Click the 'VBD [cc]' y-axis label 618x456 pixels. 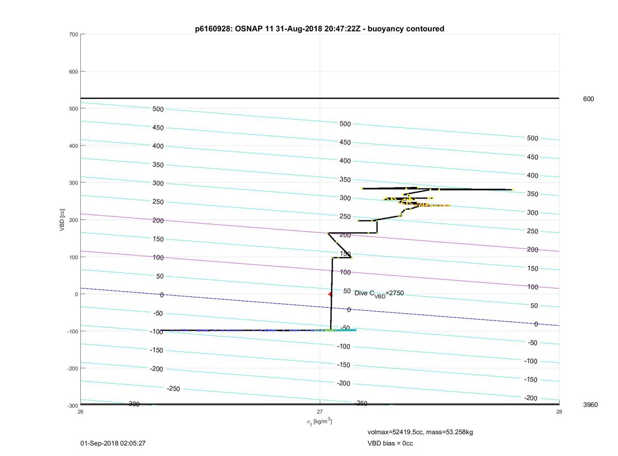(x=62, y=220)
